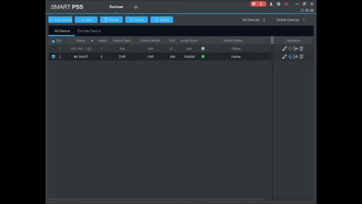Click the login icon for the 192.168.1.102 row
362x204 pixels.
click(x=296, y=49)
